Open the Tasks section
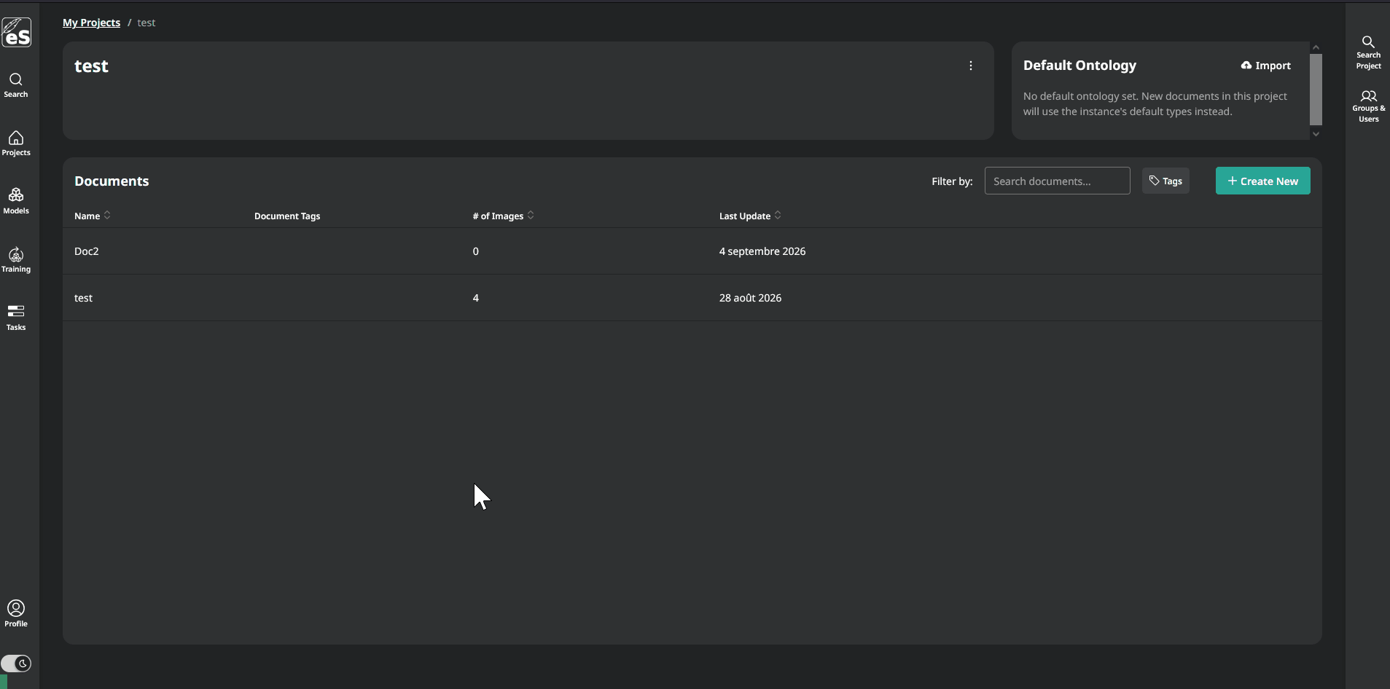Image resolution: width=1390 pixels, height=689 pixels. 16,318
